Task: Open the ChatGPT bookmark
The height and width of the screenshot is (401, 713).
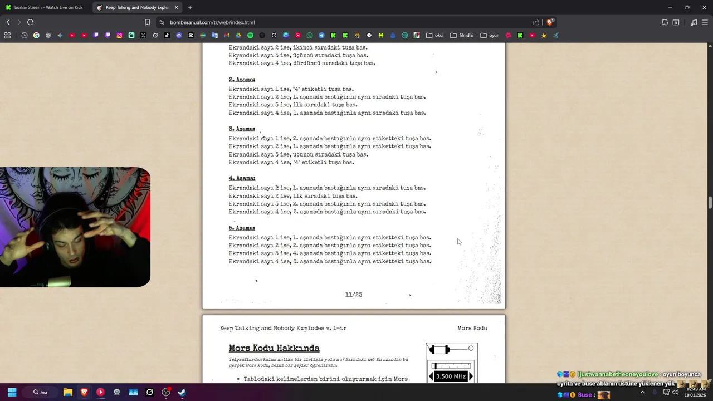Action: [48, 35]
